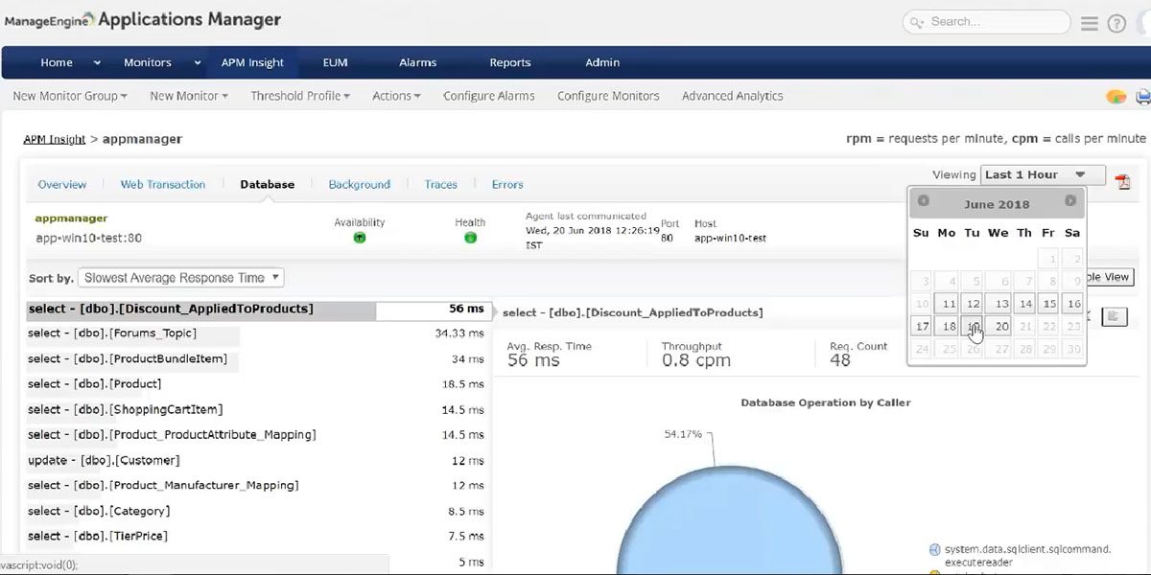
Task: Switch to the Web Transaction tab
Action: point(162,184)
